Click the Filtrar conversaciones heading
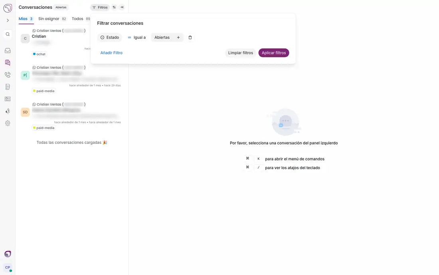Viewport: 439px width, 275px height. [x=120, y=23]
